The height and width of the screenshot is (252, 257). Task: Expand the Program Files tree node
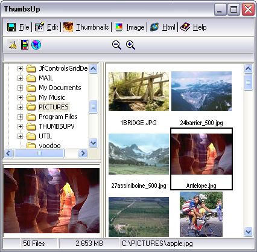coord(20,117)
